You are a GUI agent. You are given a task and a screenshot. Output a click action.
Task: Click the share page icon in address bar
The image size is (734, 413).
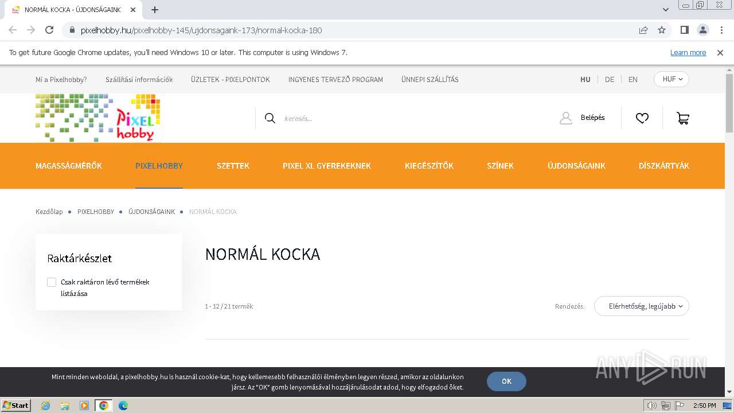pyautogui.click(x=643, y=30)
